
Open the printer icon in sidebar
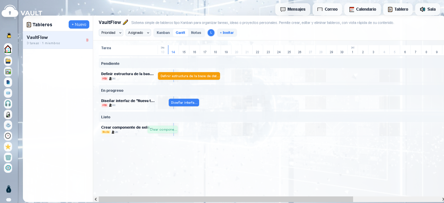tap(8, 125)
